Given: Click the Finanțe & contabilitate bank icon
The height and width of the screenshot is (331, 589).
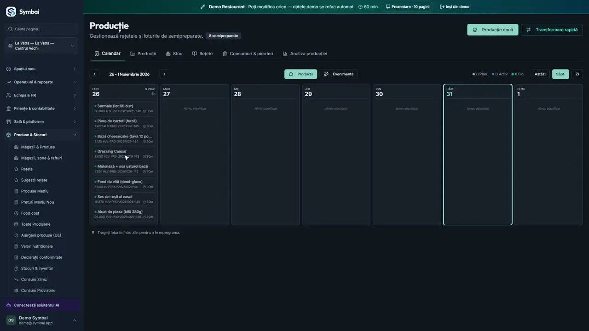Looking at the screenshot, I should pyautogui.click(x=9, y=108).
